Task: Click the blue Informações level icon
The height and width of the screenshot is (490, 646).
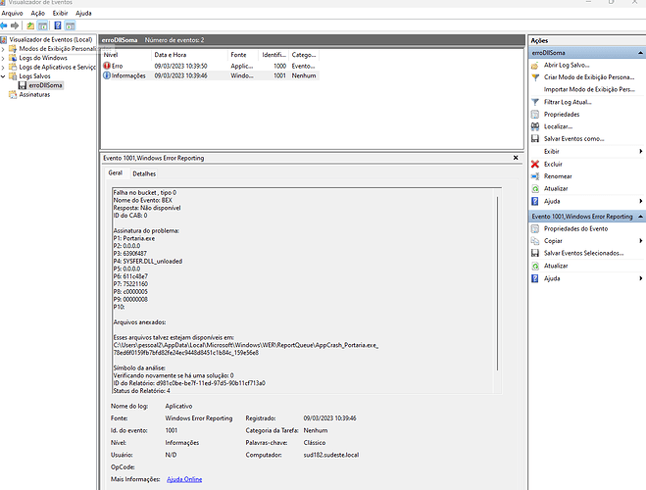Action: click(x=107, y=75)
